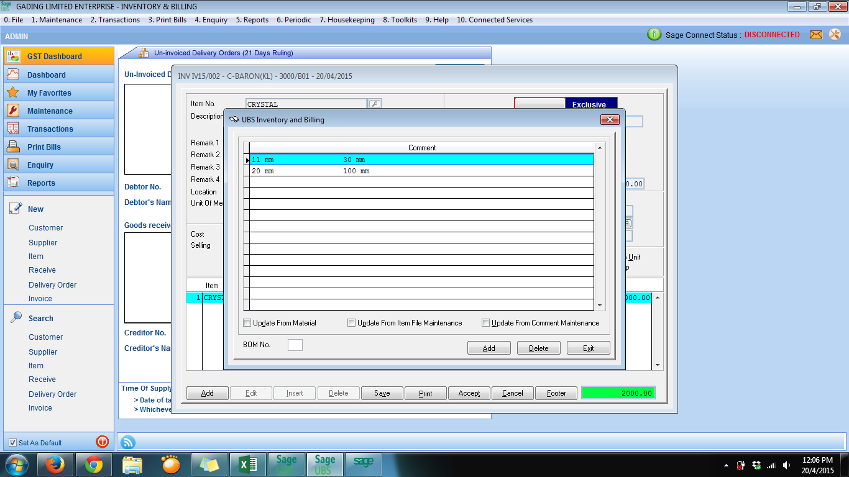Click Item under Search
The height and width of the screenshot is (477, 849).
pyautogui.click(x=36, y=366)
